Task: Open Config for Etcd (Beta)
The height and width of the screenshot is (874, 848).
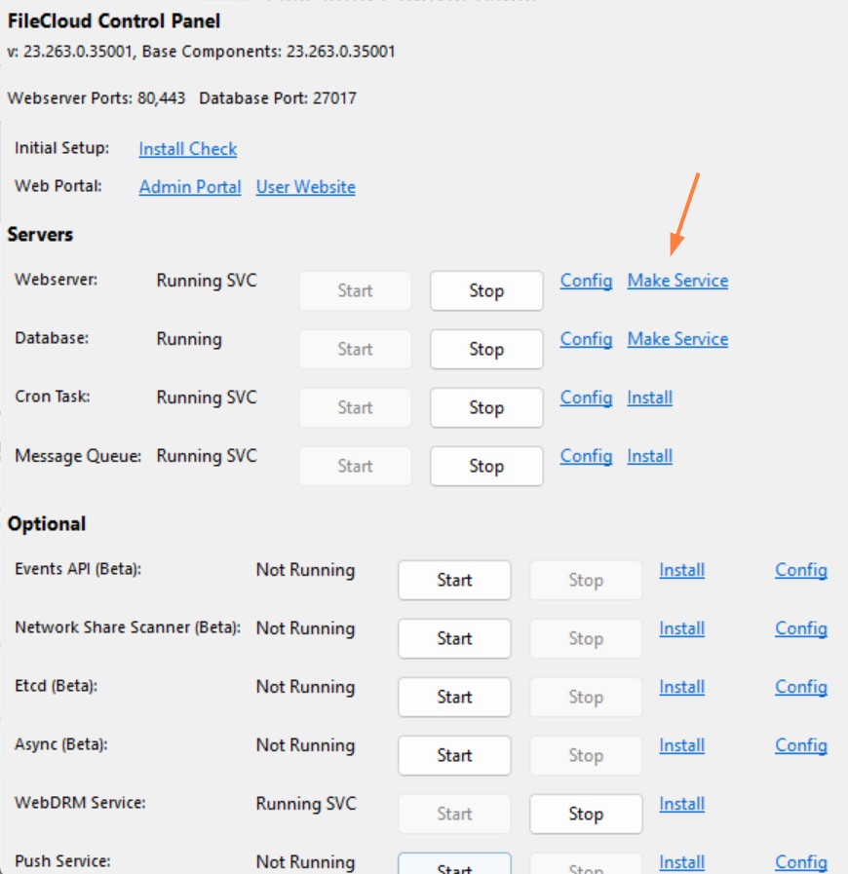Action: tap(801, 687)
